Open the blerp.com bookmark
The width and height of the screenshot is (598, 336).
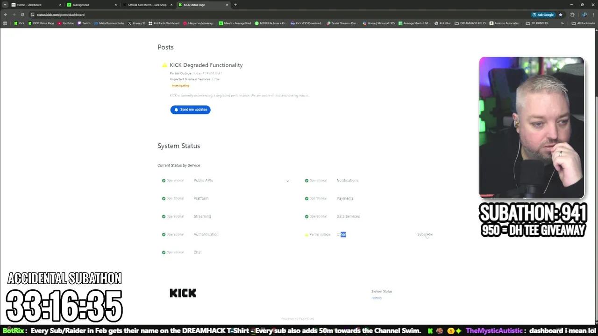199,23
